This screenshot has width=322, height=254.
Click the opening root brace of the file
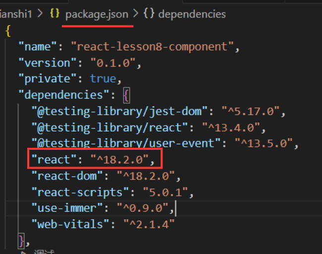[8, 31]
